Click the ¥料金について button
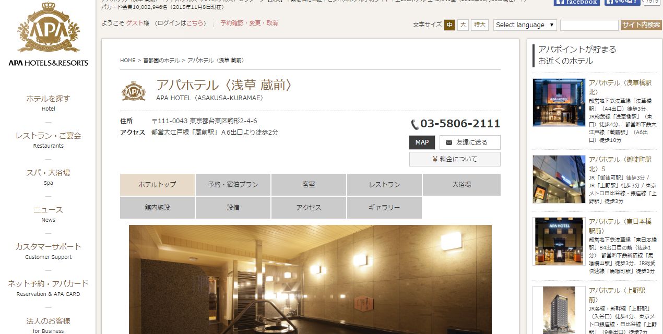 455,159
